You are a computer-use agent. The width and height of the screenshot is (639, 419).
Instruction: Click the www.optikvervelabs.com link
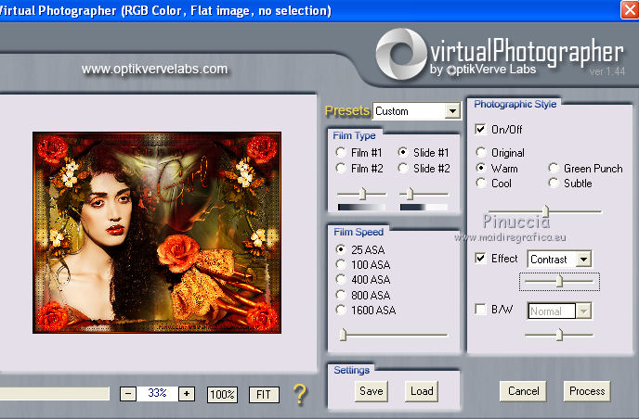pyautogui.click(x=154, y=70)
